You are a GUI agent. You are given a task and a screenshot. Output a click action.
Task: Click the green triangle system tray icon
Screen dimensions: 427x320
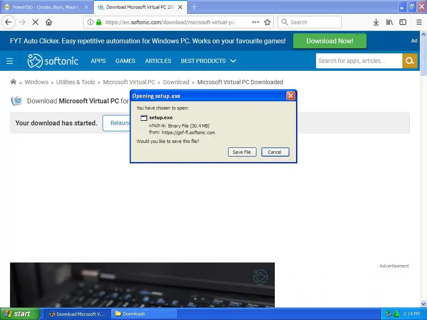point(396,314)
